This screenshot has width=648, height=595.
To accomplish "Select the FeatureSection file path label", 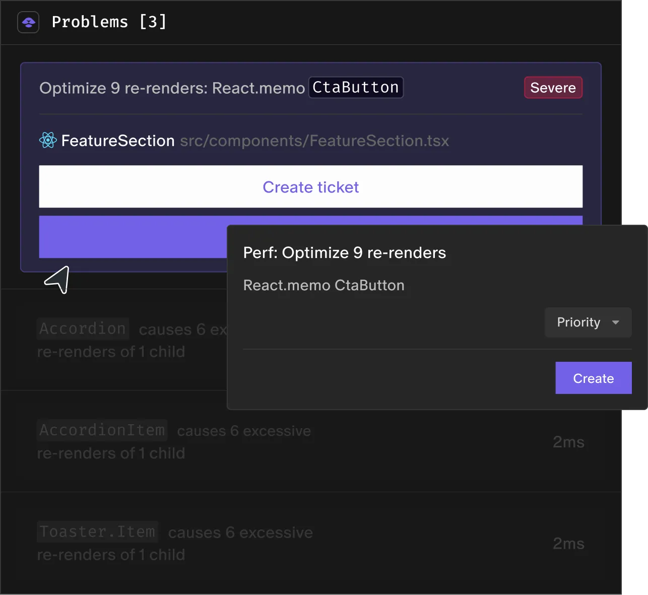I will pos(314,141).
